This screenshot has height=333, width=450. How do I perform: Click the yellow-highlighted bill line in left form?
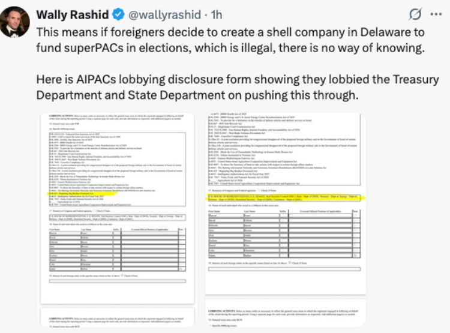click(x=82, y=194)
